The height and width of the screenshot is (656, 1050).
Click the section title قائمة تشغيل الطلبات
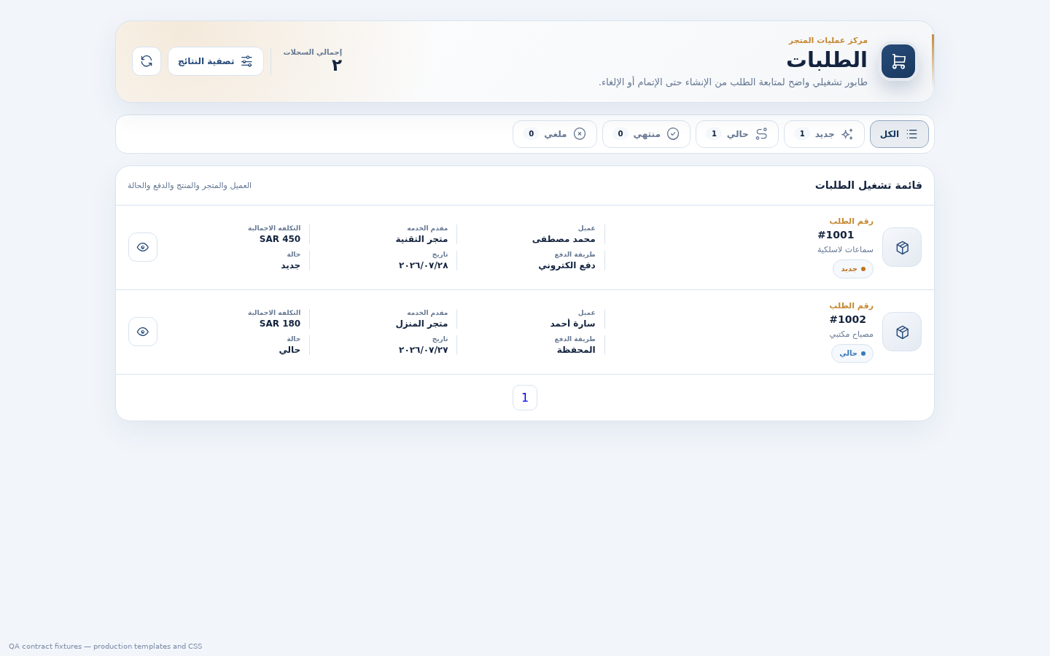(868, 185)
